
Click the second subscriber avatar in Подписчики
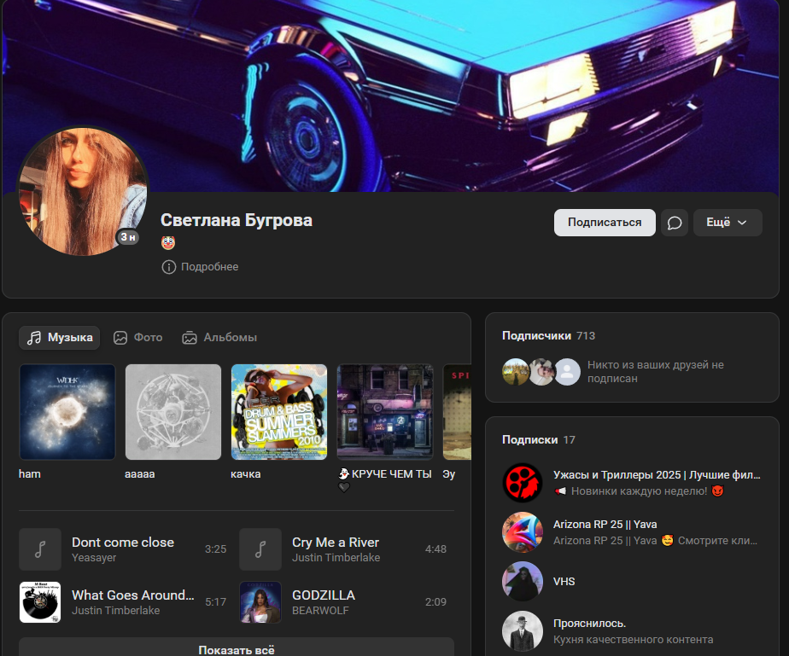point(541,372)
